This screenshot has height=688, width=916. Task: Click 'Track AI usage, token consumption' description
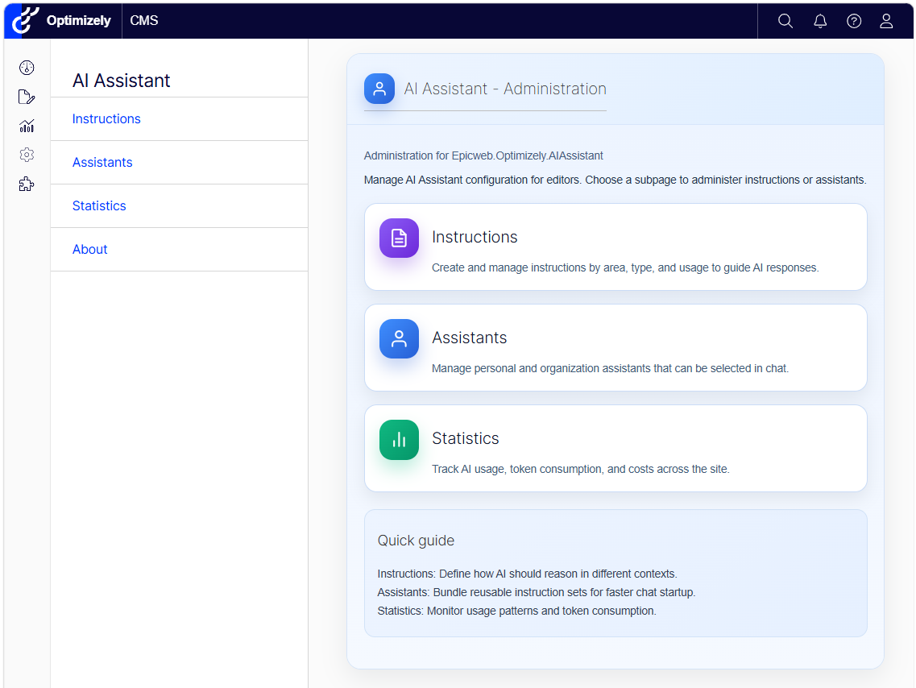click(x=580, y=469)
